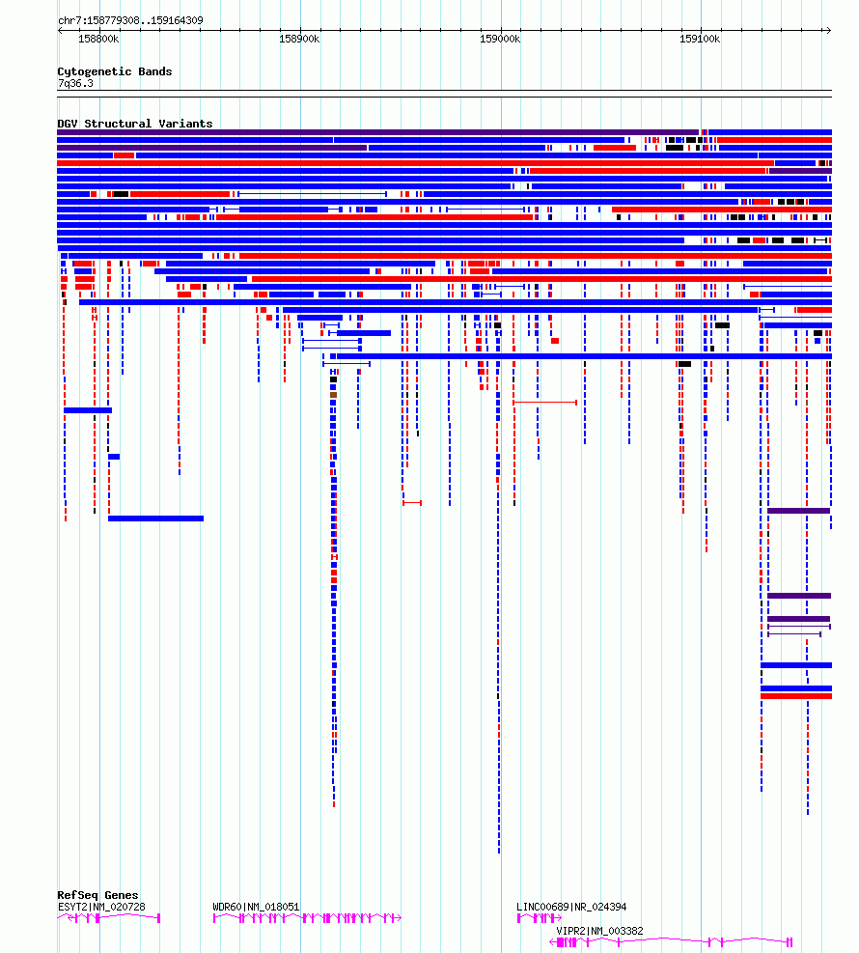Click the 7q36.3 band label
The width and height of the screenshot is (859, 953).
click(75, 83)
